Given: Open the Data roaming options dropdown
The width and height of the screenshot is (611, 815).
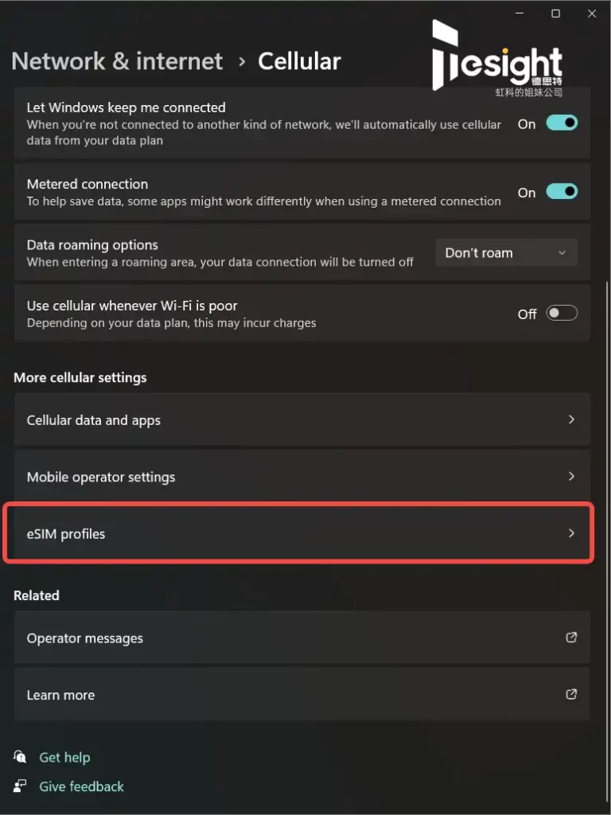Looking at the screenshot, I should pos(506,253).
